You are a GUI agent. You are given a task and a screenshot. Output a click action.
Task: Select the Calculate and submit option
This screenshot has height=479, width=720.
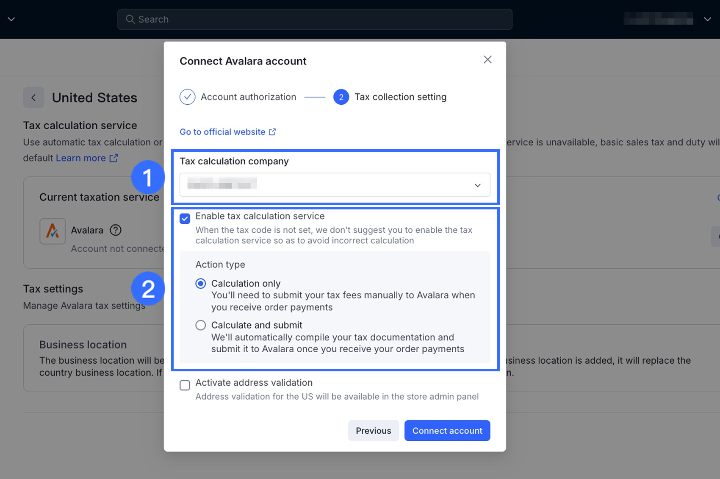(x=201, y=325)
